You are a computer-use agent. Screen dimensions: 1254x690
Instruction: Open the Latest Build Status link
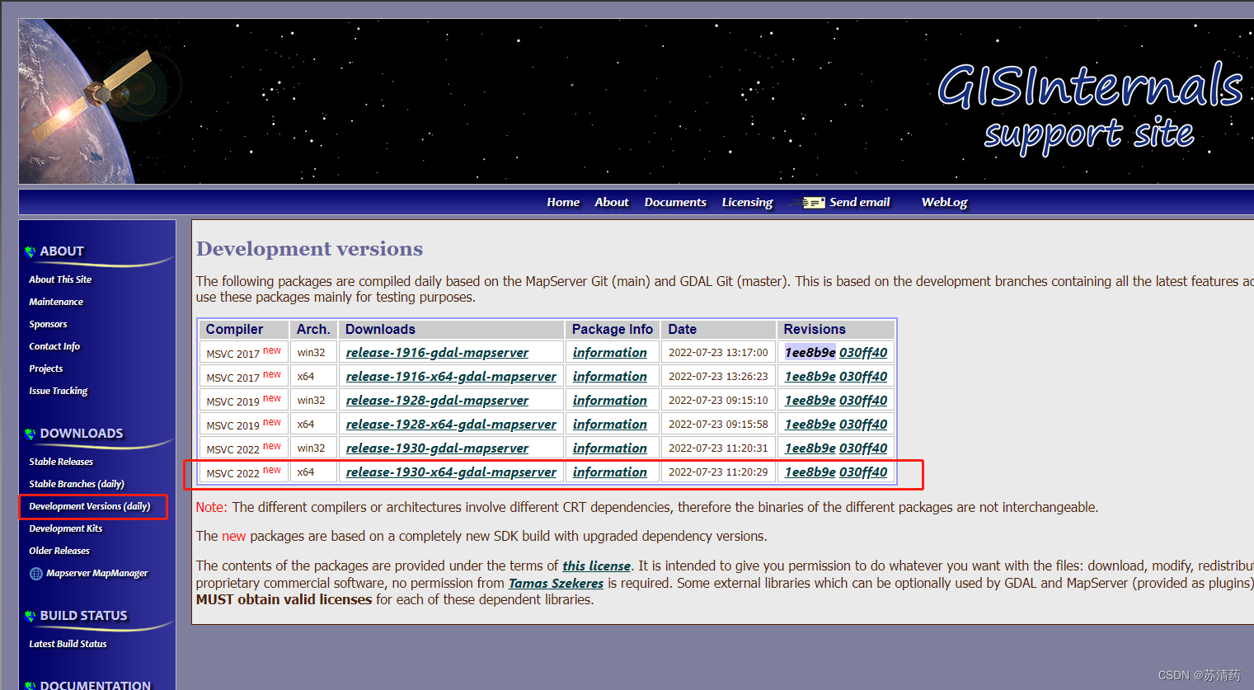pyautogui.click(x=68, y=644)
